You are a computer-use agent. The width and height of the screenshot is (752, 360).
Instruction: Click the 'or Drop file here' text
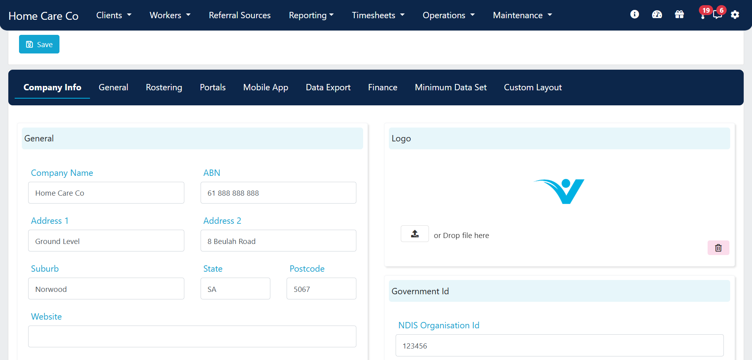(x=461, y=235)
